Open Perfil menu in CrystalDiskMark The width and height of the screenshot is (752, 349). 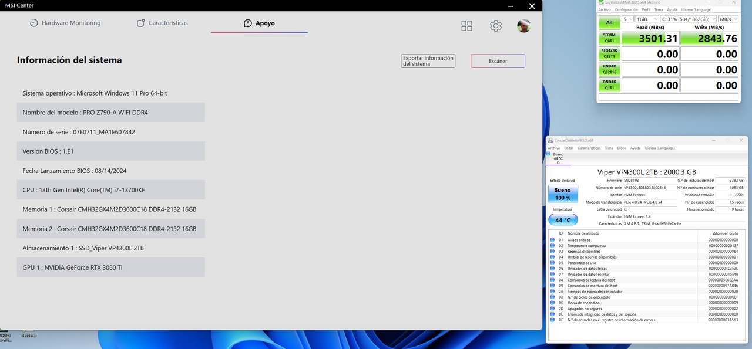[646, 10]
